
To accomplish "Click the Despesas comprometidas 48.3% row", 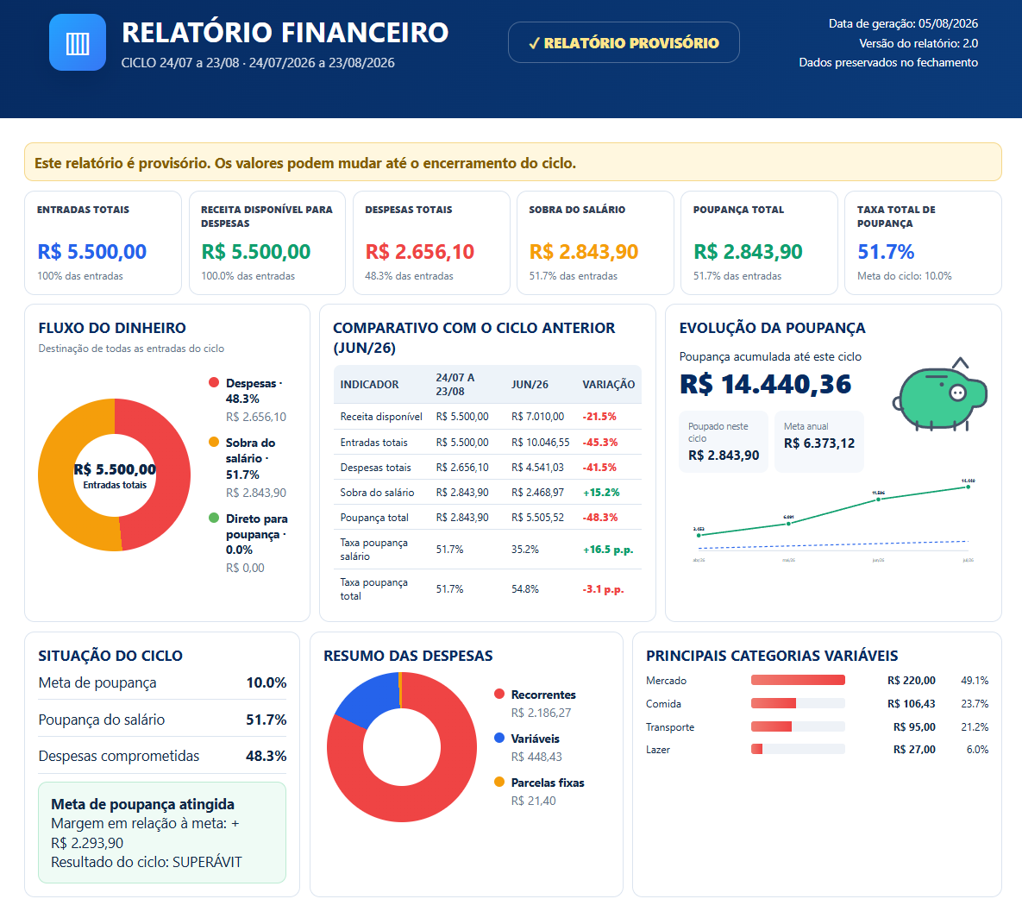I will (x=162, y=757).
